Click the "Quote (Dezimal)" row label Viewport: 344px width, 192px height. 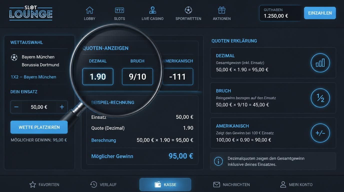108,128
